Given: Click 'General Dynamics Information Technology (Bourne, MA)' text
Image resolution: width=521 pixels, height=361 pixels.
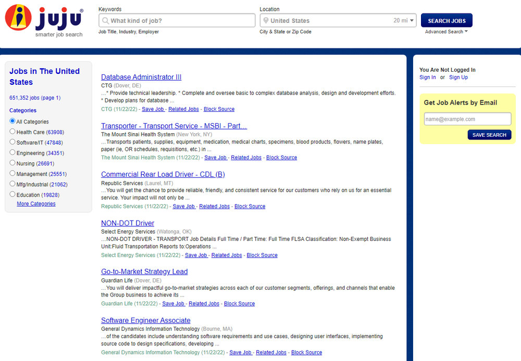Looking at the screenshot, I should 167,329.
